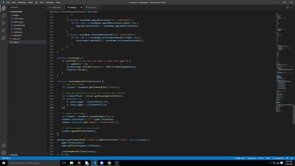Click the Windows taskbar search box
The height and width of the screenshot is (166, 295).
point(34,163)
